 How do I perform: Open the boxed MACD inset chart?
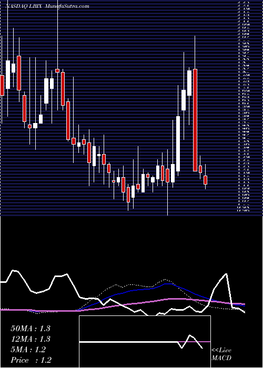tap(145, 342)
